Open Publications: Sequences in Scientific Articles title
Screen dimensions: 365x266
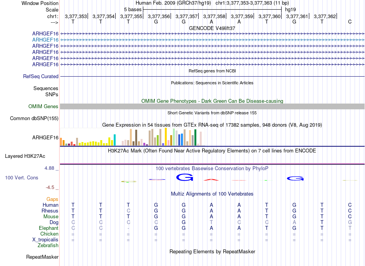pyautogui.click(x=212, y=83)
